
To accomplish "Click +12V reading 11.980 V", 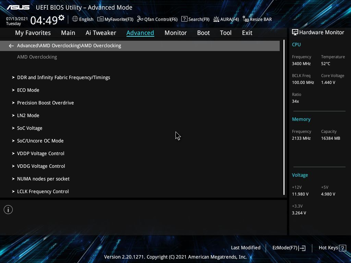I will pyautogui.click(x=300, y=194).
